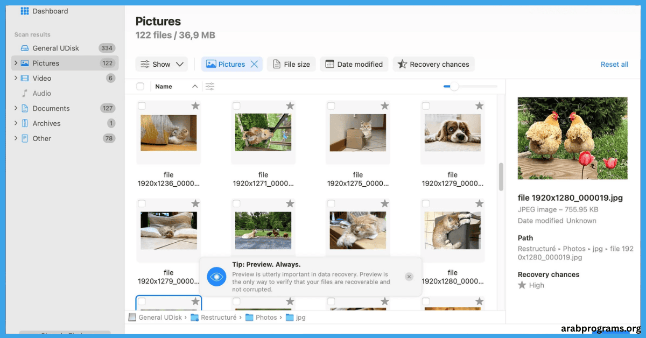
Task: Click Restructuré folder icon in breadcrumb
Action: tap(195, 318)
